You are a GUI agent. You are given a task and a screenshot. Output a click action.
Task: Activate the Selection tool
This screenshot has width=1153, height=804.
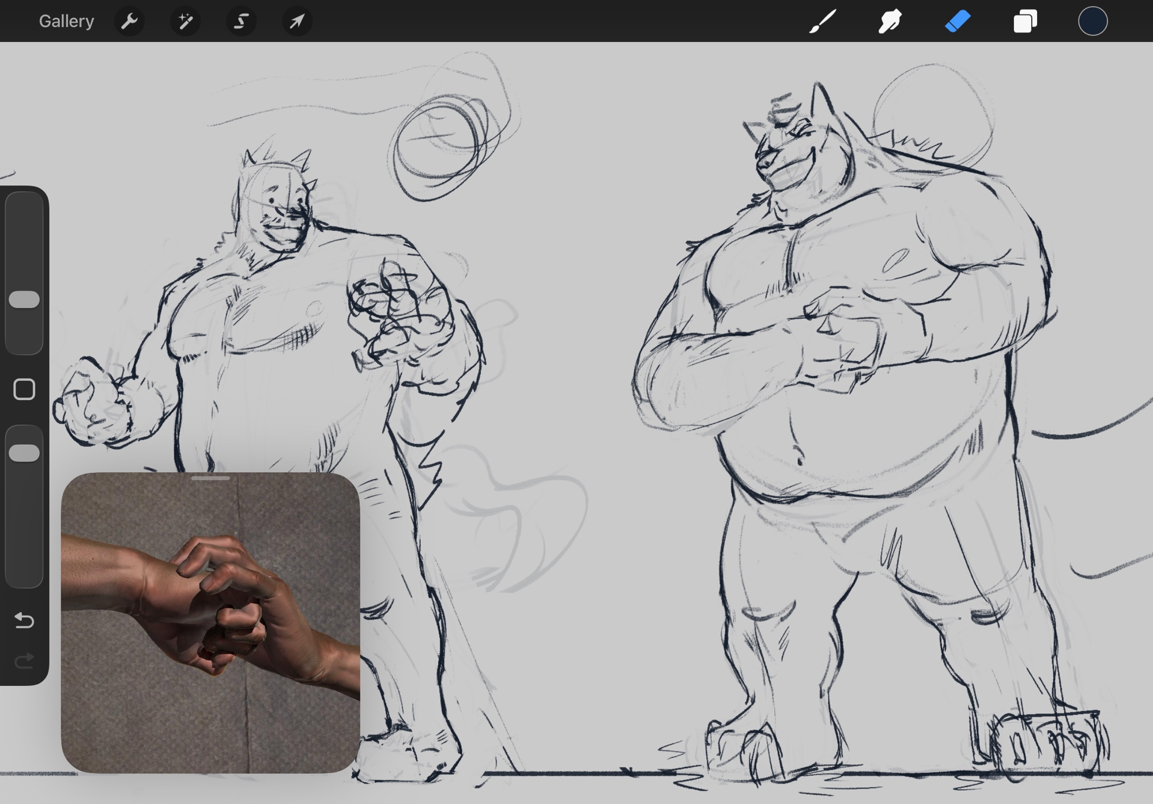[x=241, y=21]
